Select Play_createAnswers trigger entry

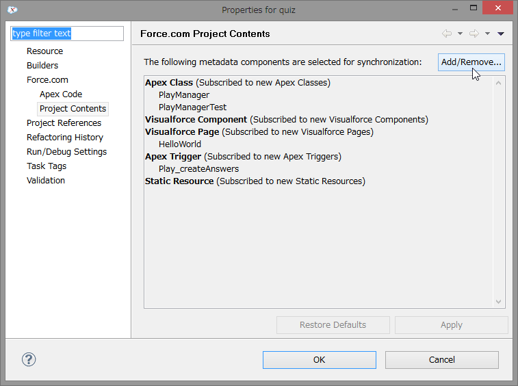[198, 169]
